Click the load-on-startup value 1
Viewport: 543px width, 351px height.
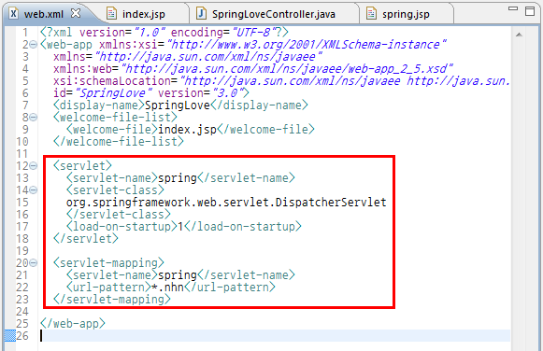[x=180, y=227]
